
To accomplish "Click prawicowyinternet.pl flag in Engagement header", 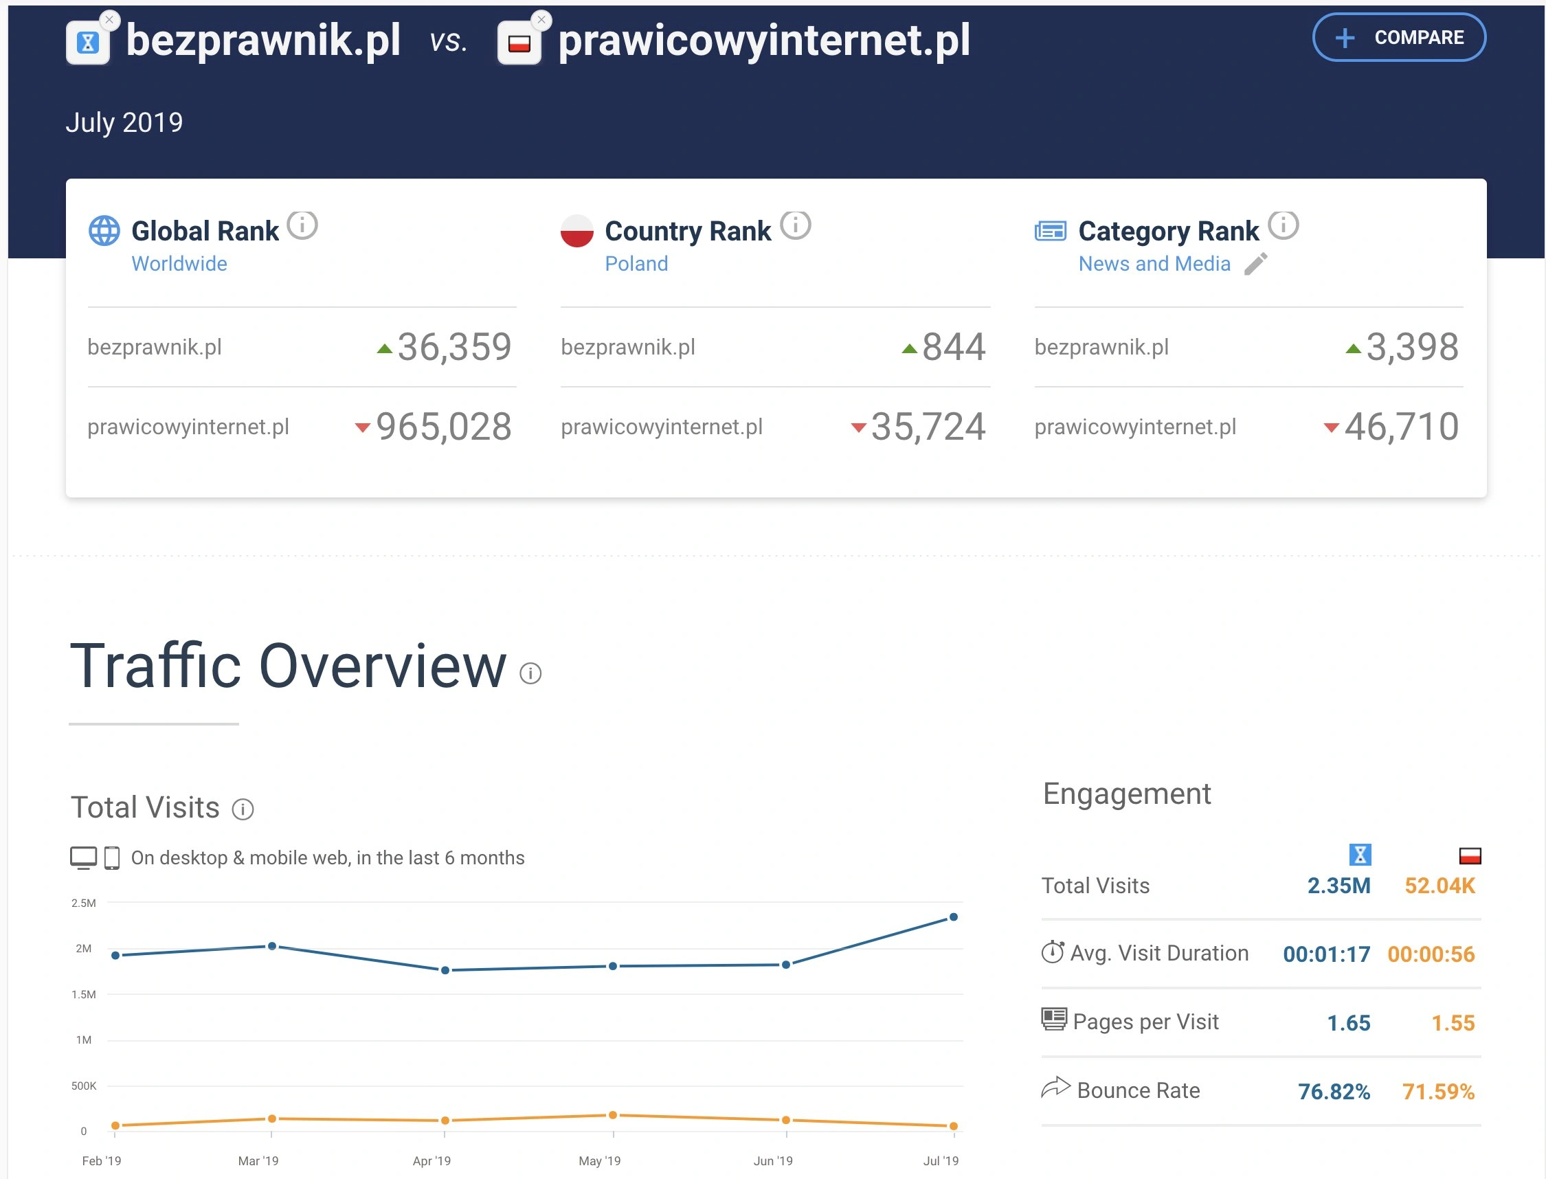I will point(1470,856).
